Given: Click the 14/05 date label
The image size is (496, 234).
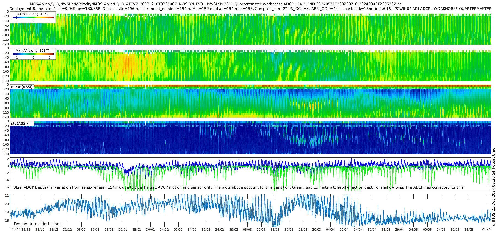Looking at the screenshot, I should pos(441,230).
